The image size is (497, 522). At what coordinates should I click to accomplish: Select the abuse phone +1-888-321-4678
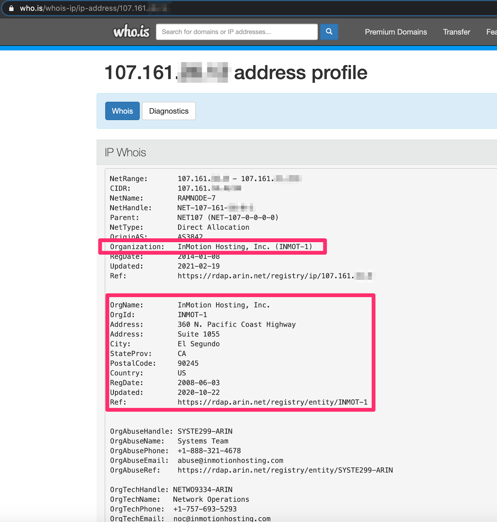[209, 451]
